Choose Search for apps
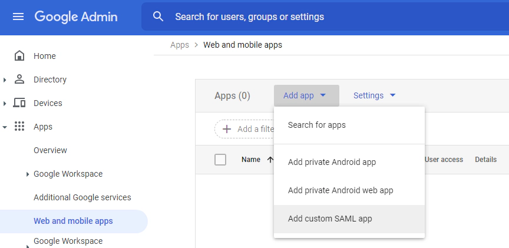Image resolution: width=509 pixels, height=248 pixels. pyautogui.click(x=349, y=125)
